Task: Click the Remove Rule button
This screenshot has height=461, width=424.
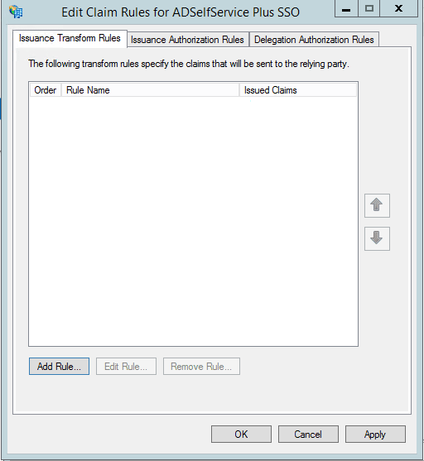Action: 201,367
